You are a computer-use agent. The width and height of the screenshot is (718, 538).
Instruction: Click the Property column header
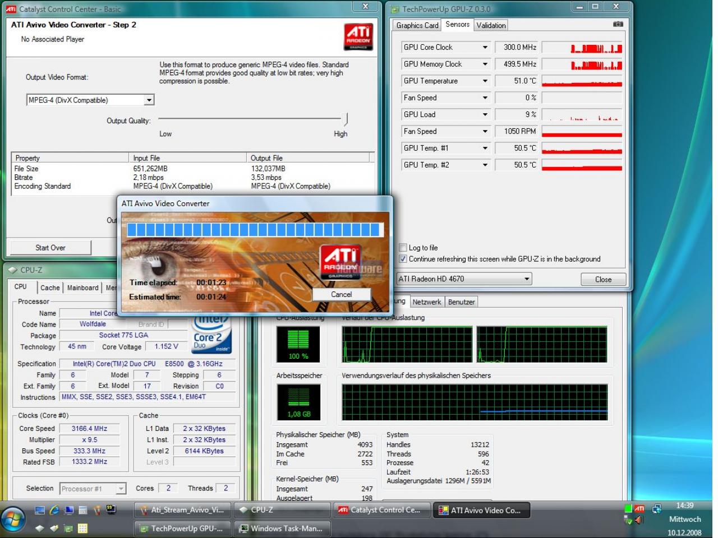(70, 158)
